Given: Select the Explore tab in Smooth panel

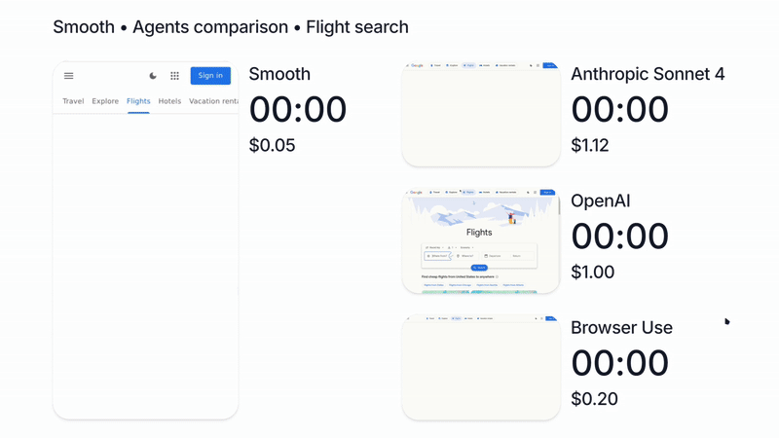Looking at the screenshot, I should (105, 101).
